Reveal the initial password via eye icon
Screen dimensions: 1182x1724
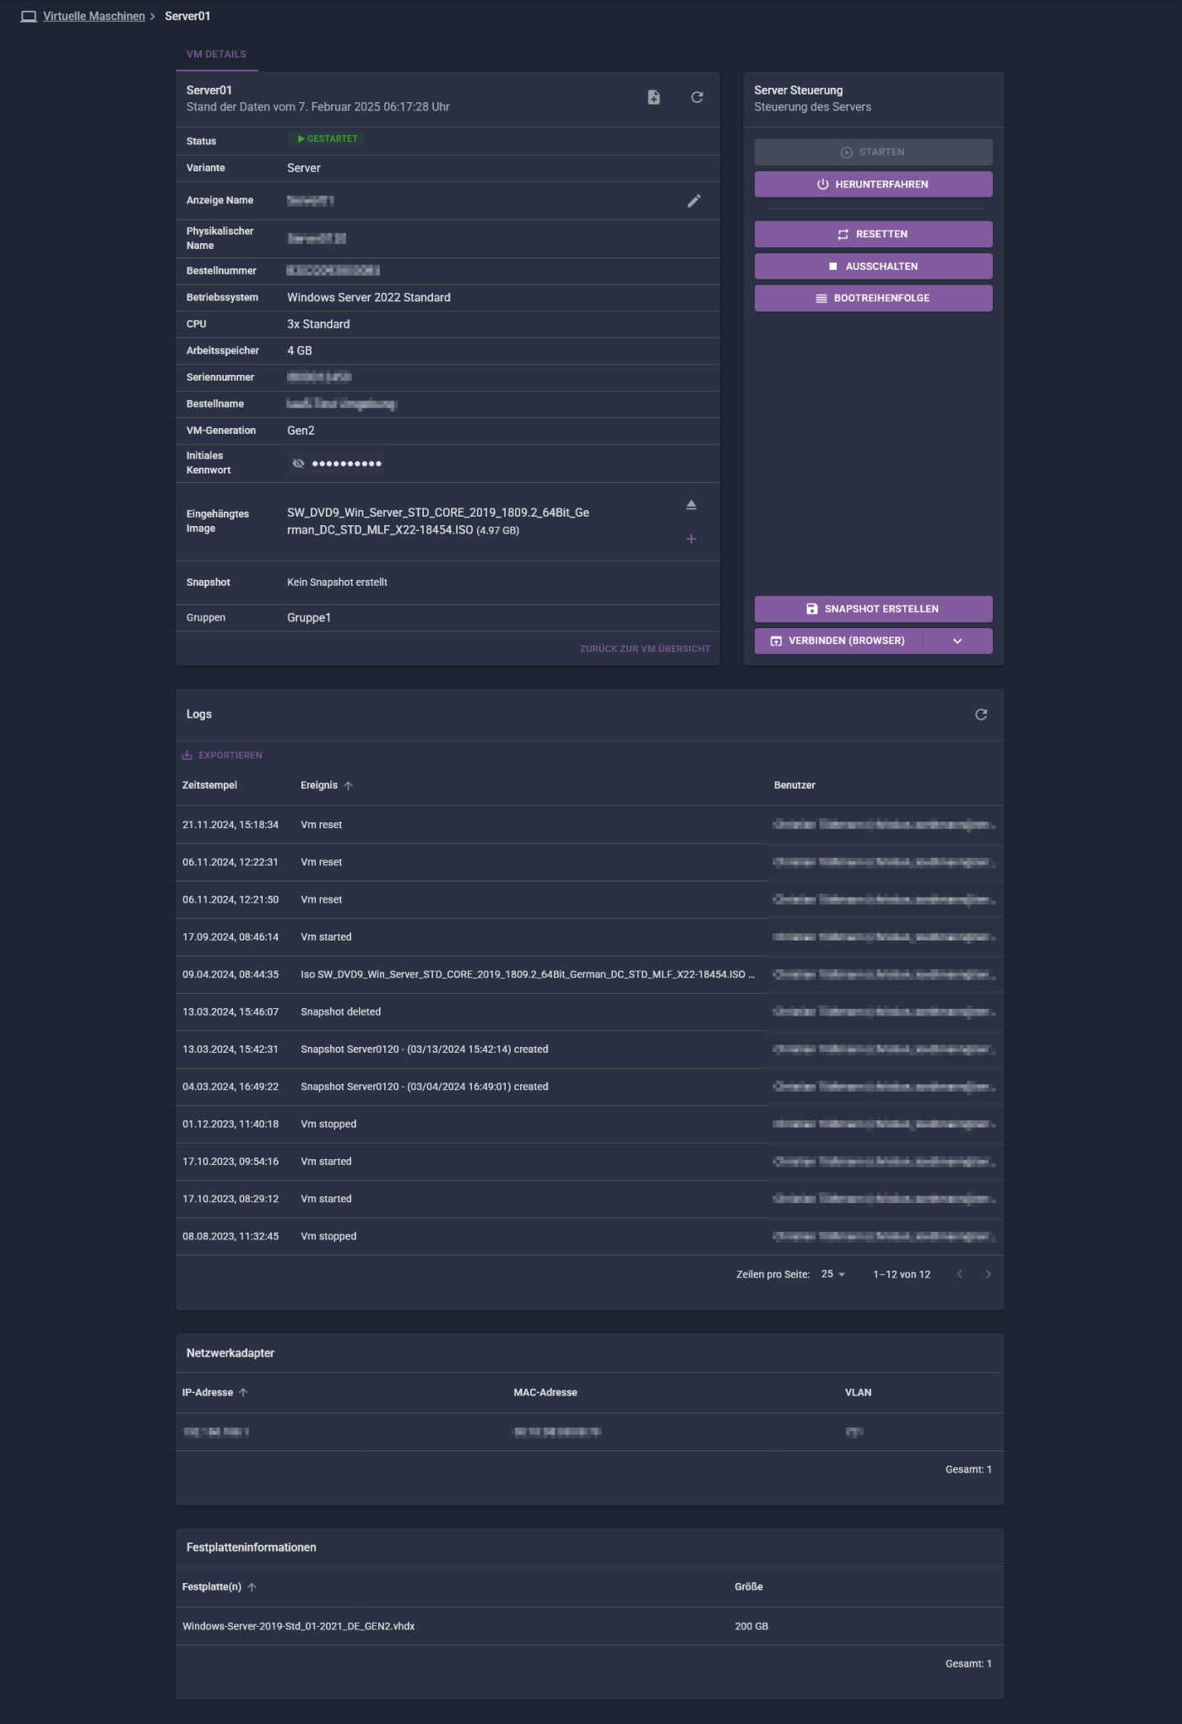(298, 464)
